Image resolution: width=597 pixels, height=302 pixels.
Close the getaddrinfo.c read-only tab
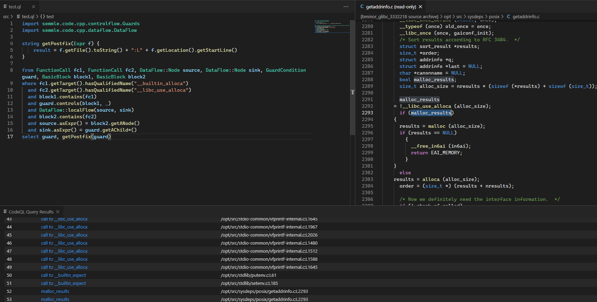click(420, 7)
